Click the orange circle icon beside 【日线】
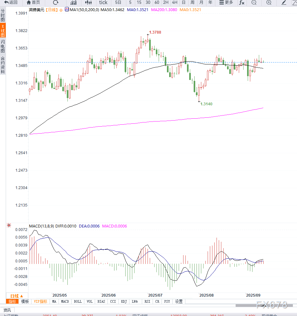Screen dimensions: 297x316 (x=61, y=10)
